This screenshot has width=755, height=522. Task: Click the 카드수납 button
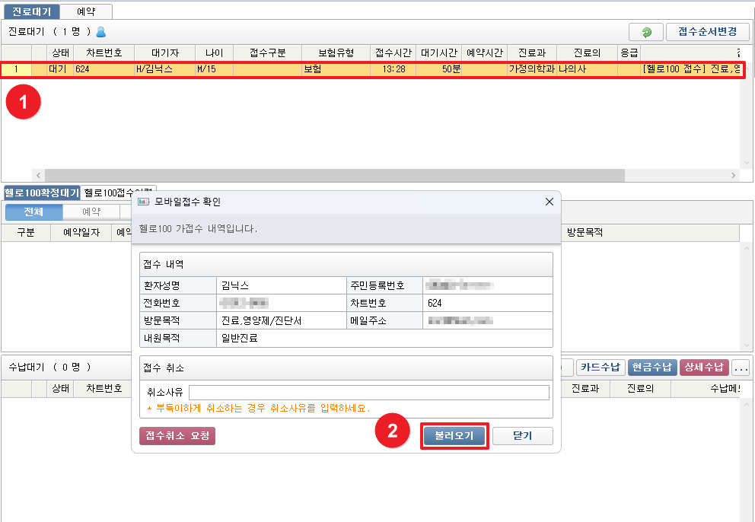point(600,368)
